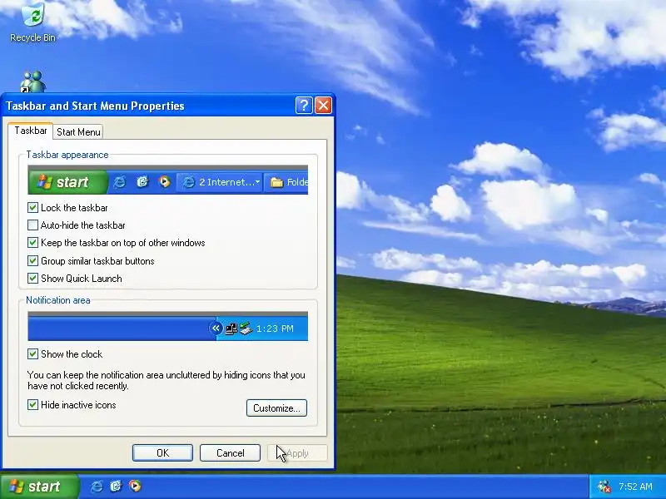Click the Show Desktop Quick Launch icon
The image size is (666, 499).
(116, 487)
